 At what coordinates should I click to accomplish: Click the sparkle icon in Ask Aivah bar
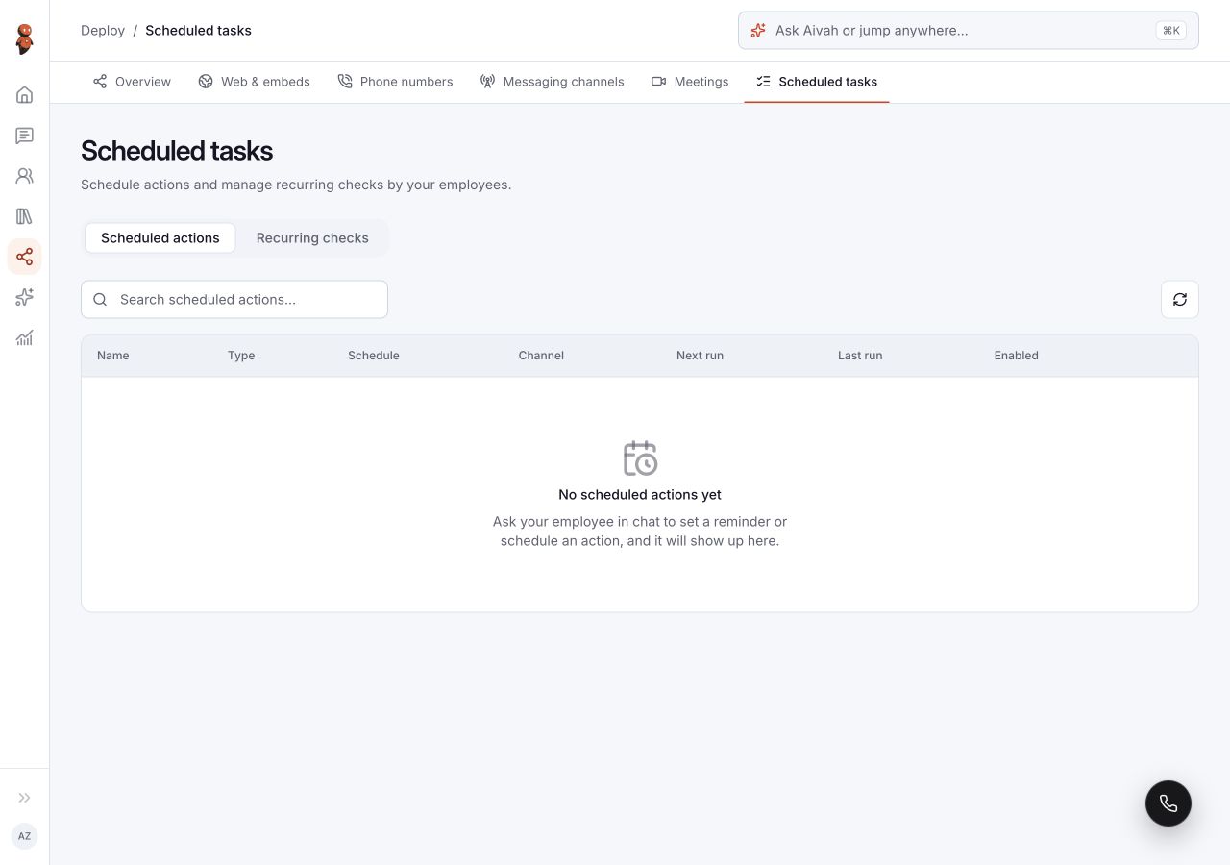758,31
